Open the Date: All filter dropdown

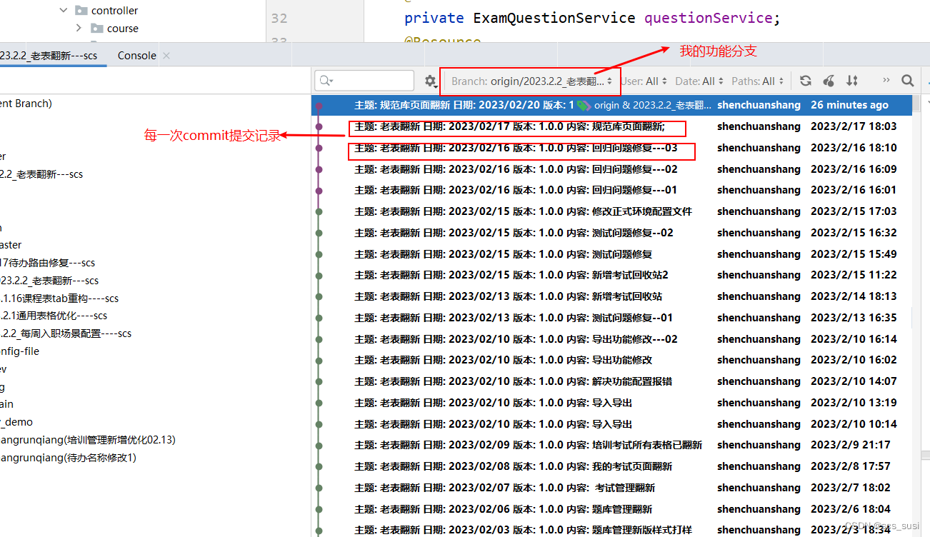coord(700,81)
